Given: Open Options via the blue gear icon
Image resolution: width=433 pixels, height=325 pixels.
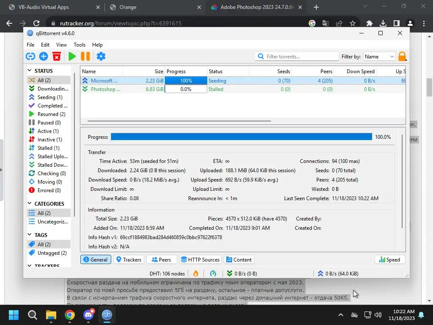Looking at the screenshot, I should point(101,56).
